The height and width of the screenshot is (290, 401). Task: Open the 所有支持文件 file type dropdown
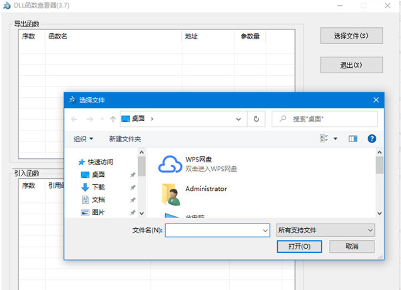(326, 230)
